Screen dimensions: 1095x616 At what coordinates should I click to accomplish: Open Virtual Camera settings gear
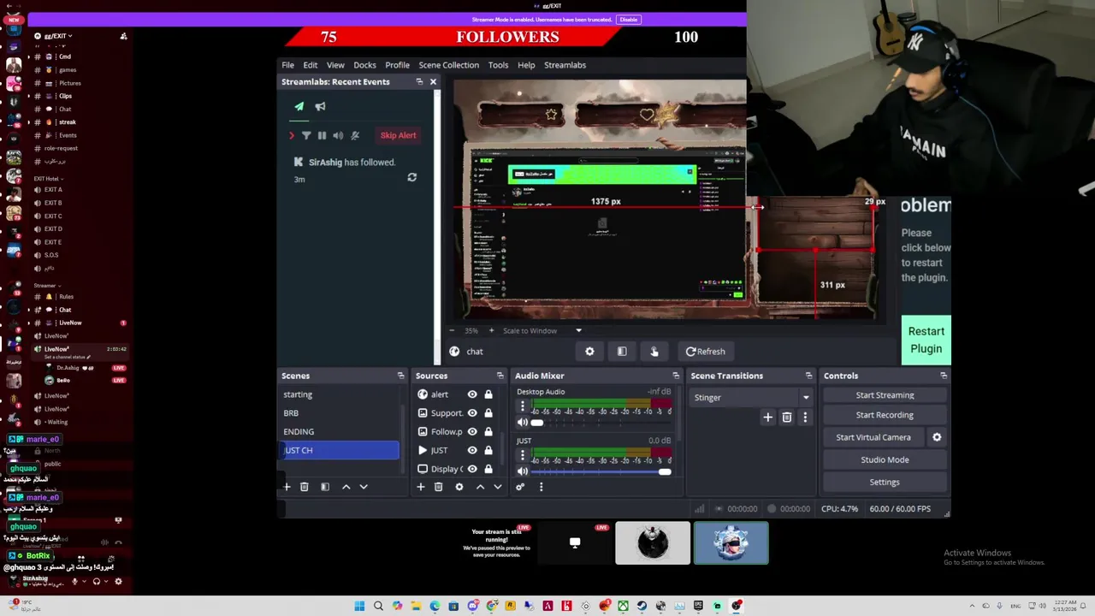tap(937, 437)
